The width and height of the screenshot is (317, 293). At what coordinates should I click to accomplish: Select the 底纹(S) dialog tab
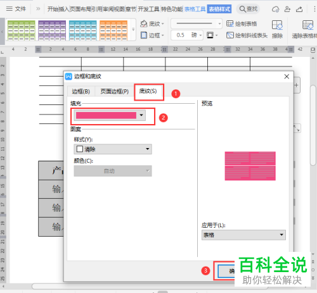click(148, 91)
